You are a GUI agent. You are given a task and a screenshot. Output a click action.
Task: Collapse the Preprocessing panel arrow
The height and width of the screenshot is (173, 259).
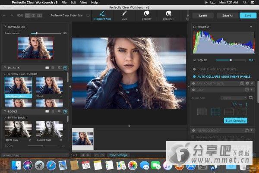pos(251,130)
